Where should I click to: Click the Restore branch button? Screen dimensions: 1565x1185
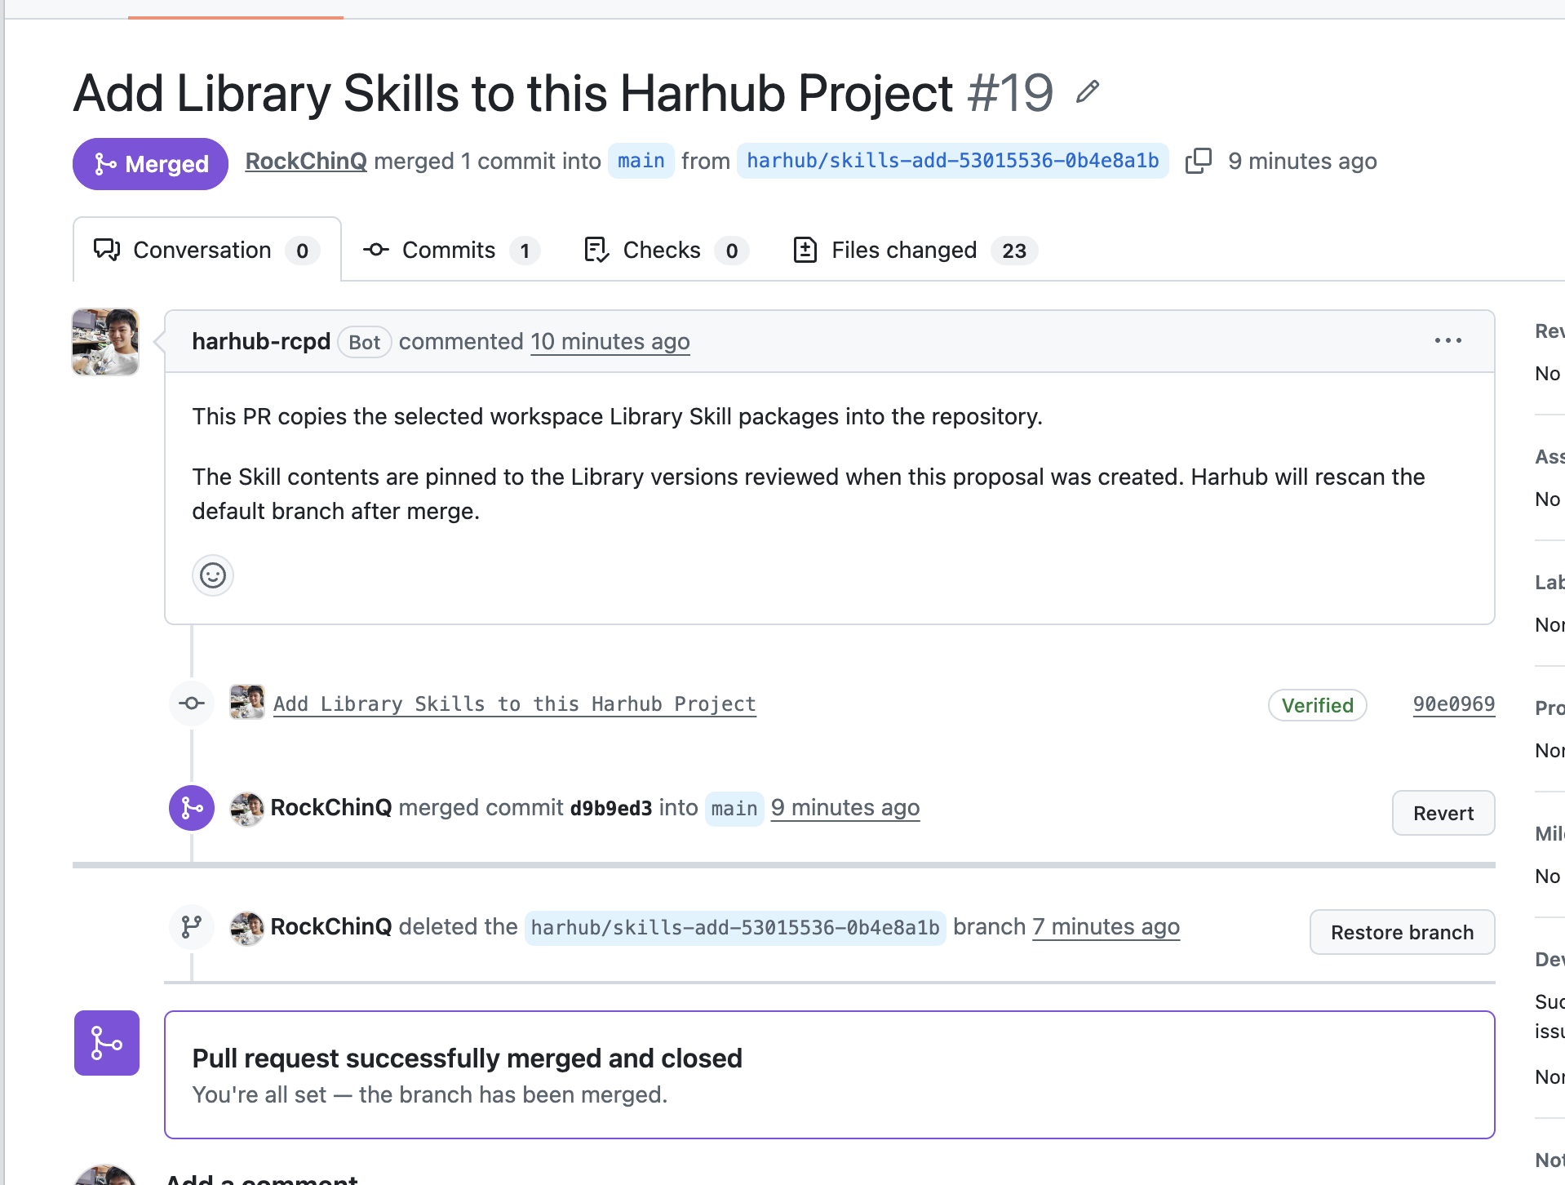click(1403, 932)
